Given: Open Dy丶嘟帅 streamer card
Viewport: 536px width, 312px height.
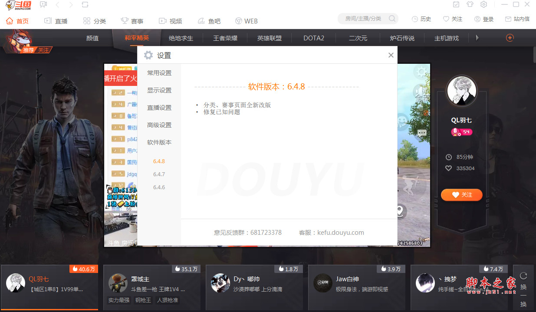Looking at the screenshot, I should click(x=254, y=286).
